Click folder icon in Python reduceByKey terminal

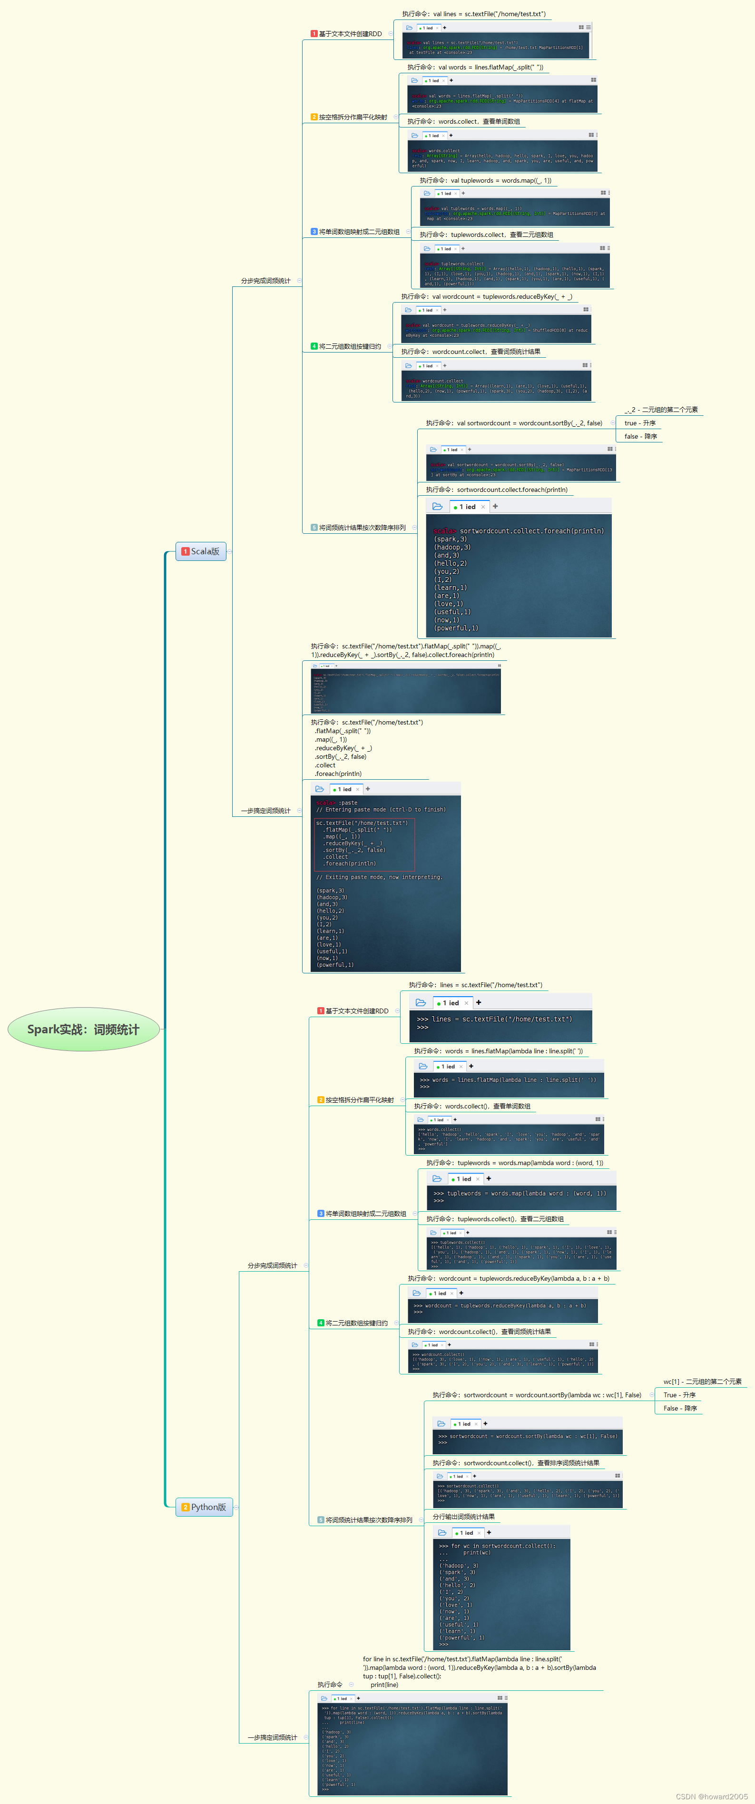pos(417,1293)
